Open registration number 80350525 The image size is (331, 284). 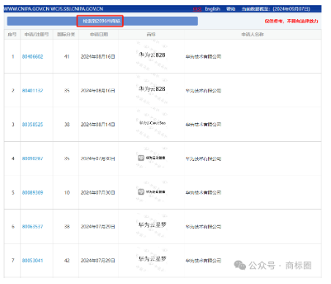coord(32,125)
